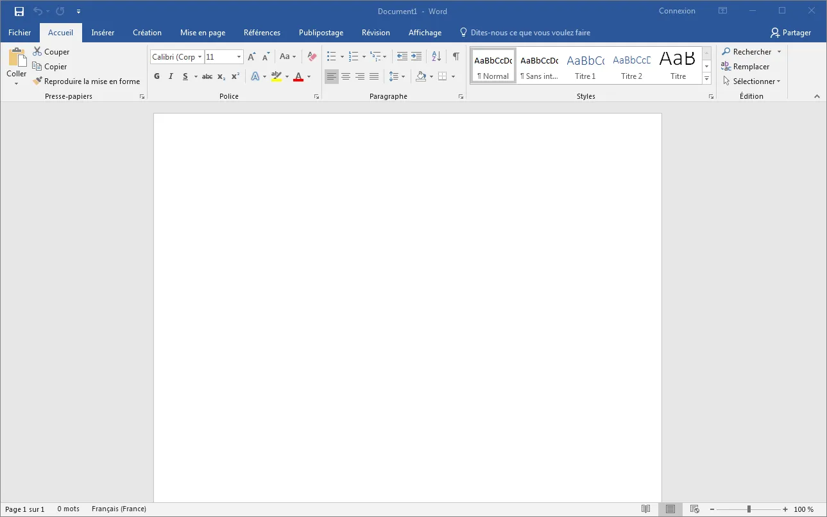Apply strikethrough abc formatting
The height and width of the screenshot is (517, 827).
point(207,76)
